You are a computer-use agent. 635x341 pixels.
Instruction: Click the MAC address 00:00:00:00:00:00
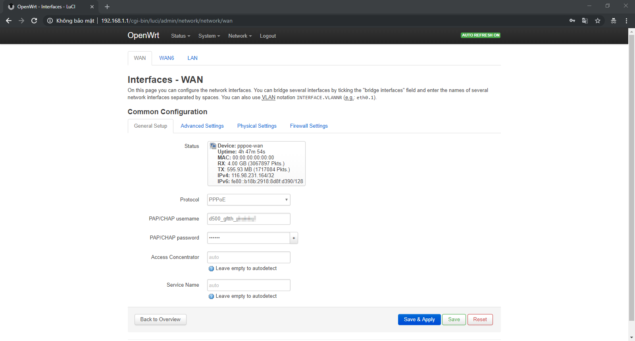tap(253, 157)
